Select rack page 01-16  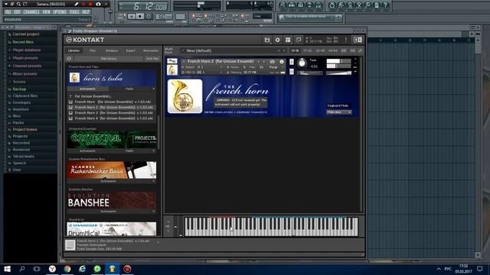[295, 50]
